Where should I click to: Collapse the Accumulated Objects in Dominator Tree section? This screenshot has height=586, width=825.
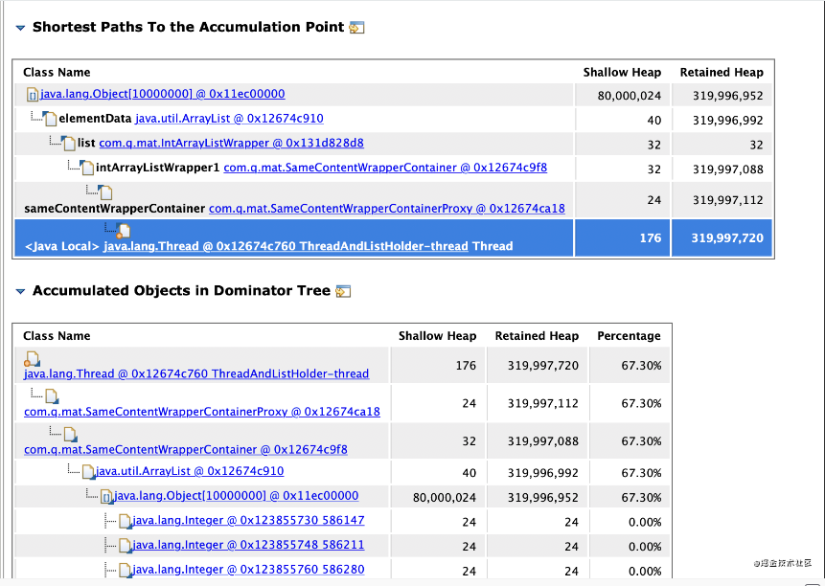pos(20,291)
